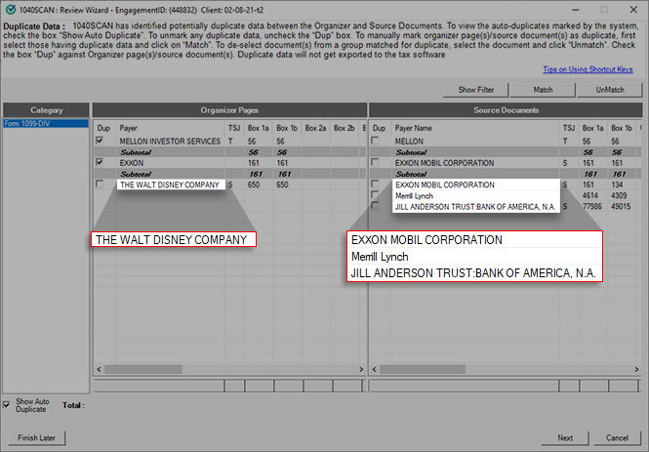Screen dimensions: 649x452
Task: Click Box 1b value 134
Action: 617,185
